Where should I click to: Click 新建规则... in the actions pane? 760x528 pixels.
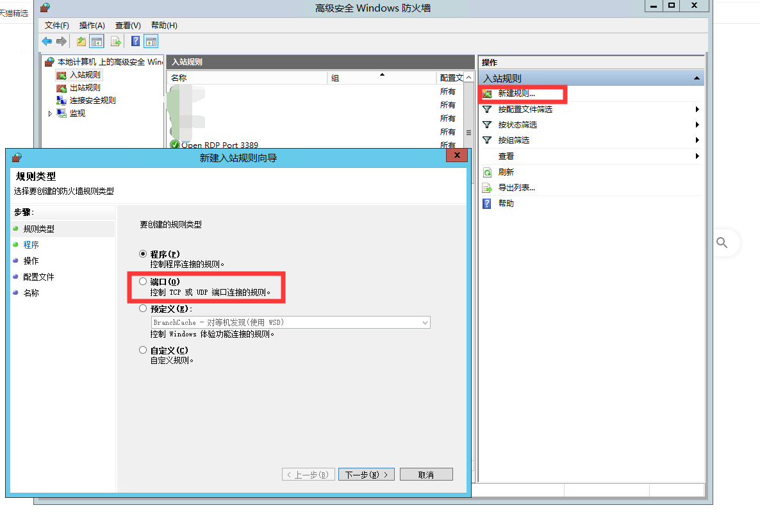(x=516, y=94)
